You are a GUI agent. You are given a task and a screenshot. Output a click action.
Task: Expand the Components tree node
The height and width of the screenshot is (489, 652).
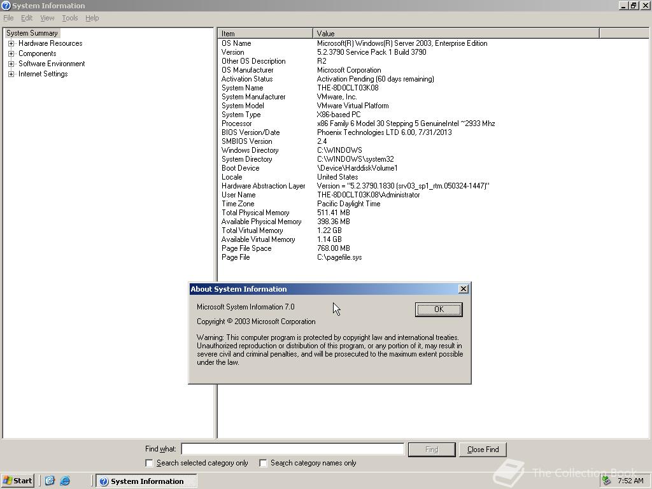pyautogui.click(x=11, y=53)
